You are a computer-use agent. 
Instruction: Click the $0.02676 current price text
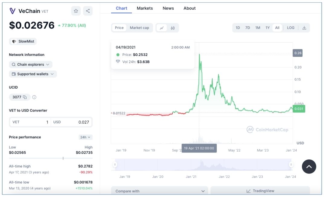point(32,25)
